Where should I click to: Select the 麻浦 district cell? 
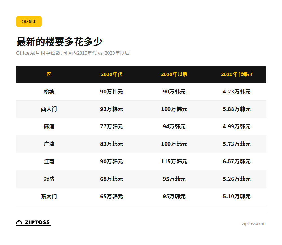[49, 127]
